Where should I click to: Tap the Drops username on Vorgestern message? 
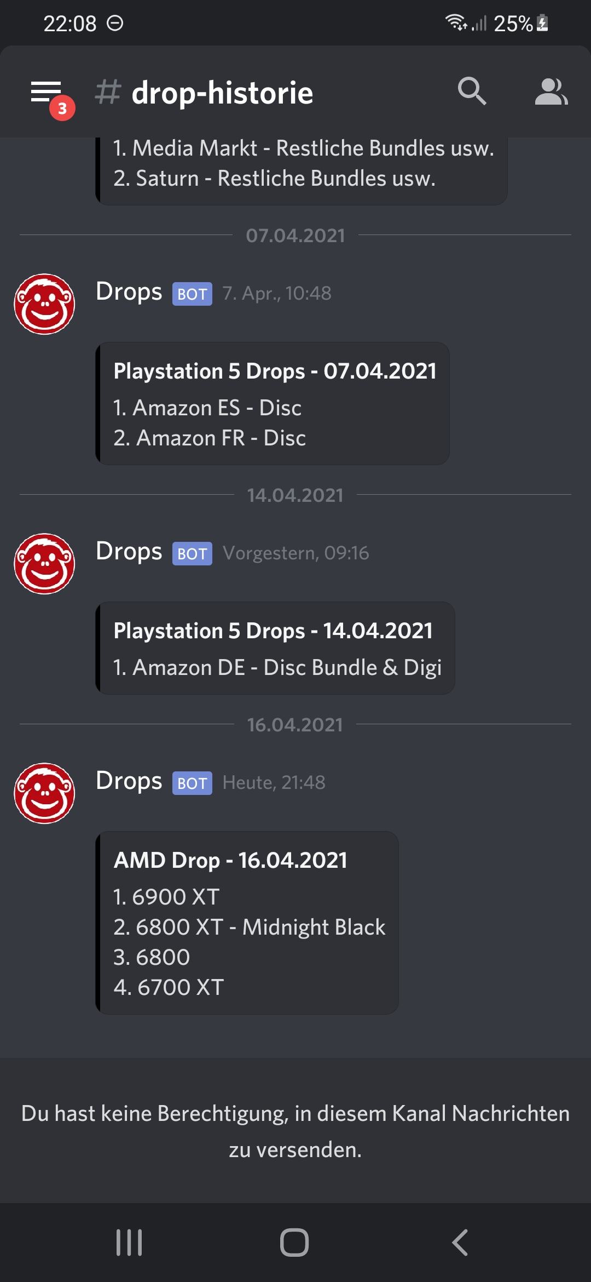pos(129,552)
